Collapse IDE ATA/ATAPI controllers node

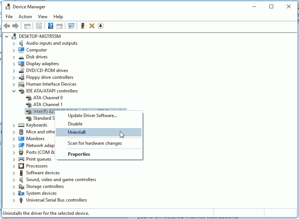[14, 91]
